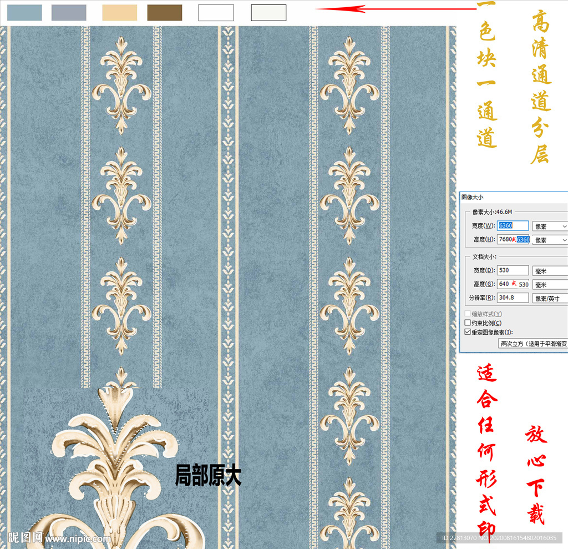Pick the brown color swatch
This screenshot has width=568, height=549.
point(164,13)
